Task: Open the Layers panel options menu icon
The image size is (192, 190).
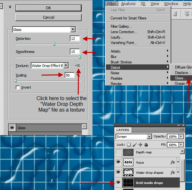Action: [x=182, y=130]
